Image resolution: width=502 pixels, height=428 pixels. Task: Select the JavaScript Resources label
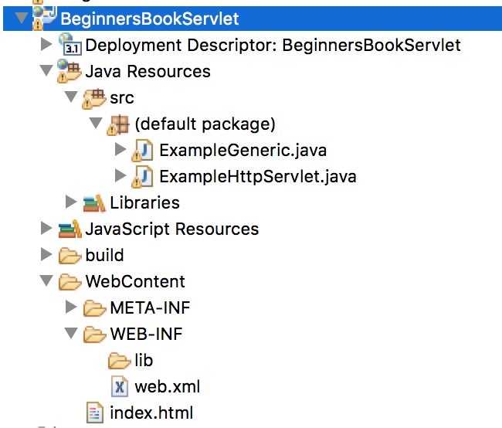coord(172,229)
